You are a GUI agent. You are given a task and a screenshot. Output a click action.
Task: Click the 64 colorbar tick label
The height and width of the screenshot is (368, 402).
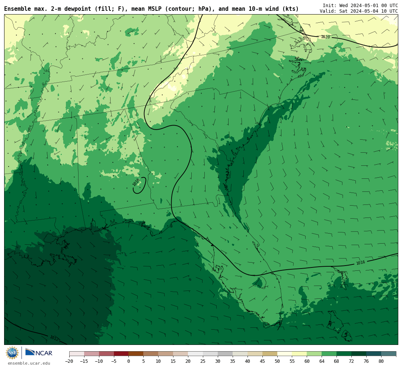pyautogui.click(x=322, y=361)
